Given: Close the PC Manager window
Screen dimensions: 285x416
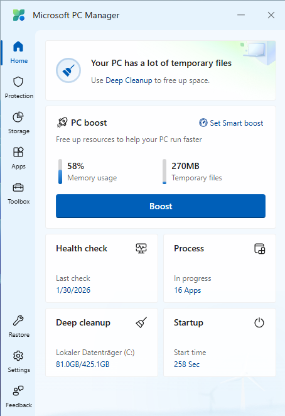Looking at the screenshot, I should [271, 15].
